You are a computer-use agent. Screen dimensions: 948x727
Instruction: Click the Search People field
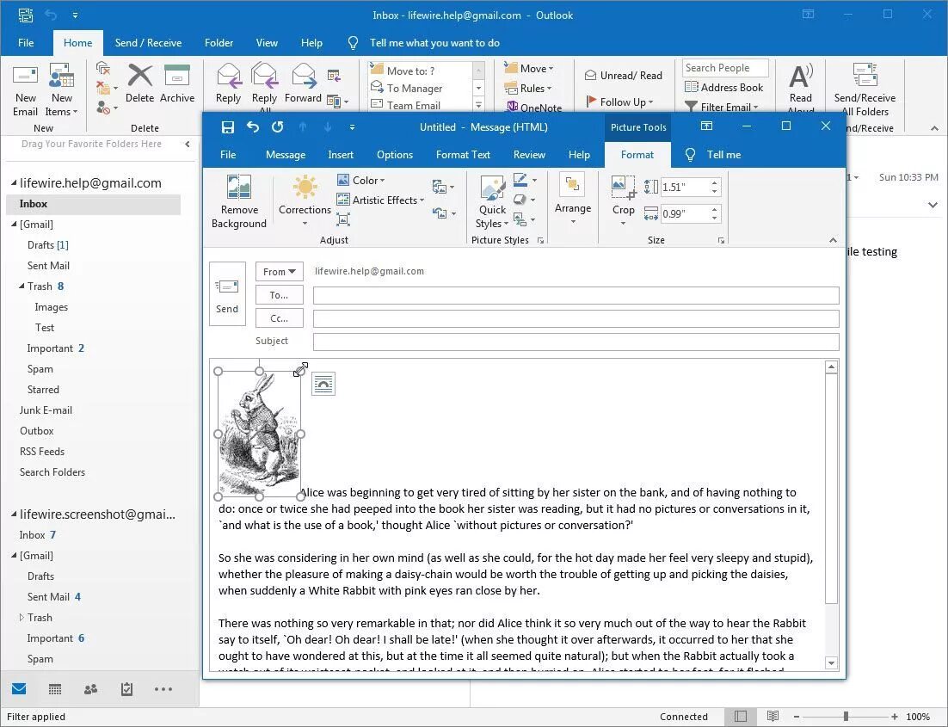[725, 68]
